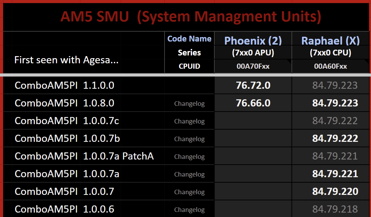Select the bold 84.79.222 cell
The width and height of the screenshot is (371, 217).
(x=330, y=138)
